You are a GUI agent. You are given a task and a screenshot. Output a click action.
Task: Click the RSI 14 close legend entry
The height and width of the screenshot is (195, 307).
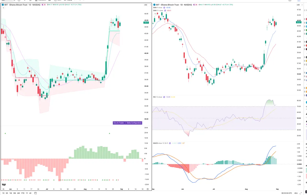(x=158, y=97)
